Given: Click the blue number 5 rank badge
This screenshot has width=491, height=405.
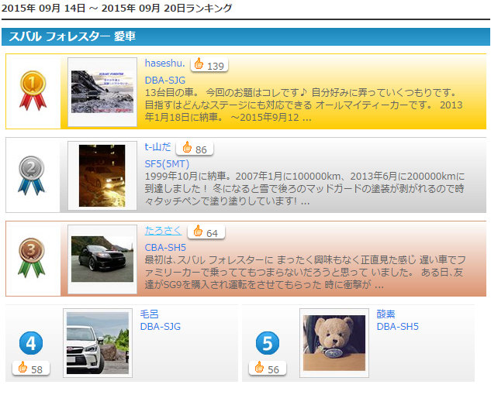Looking at the screenshot, I should click(x=268, y=343).
